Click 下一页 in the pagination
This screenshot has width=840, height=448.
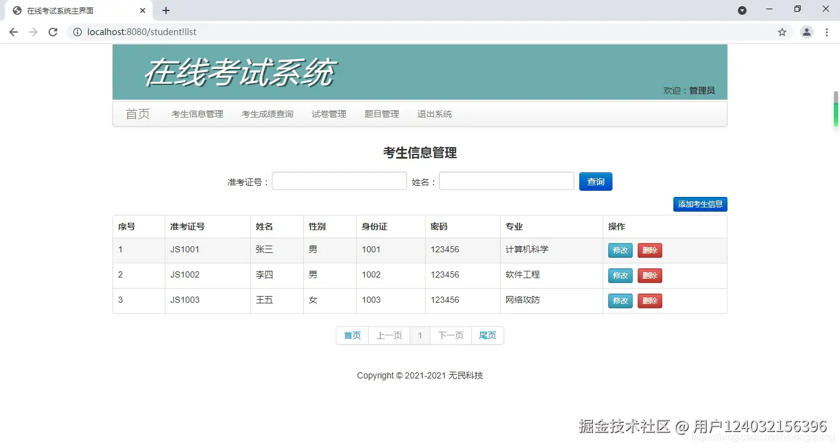tap(451, 335)
